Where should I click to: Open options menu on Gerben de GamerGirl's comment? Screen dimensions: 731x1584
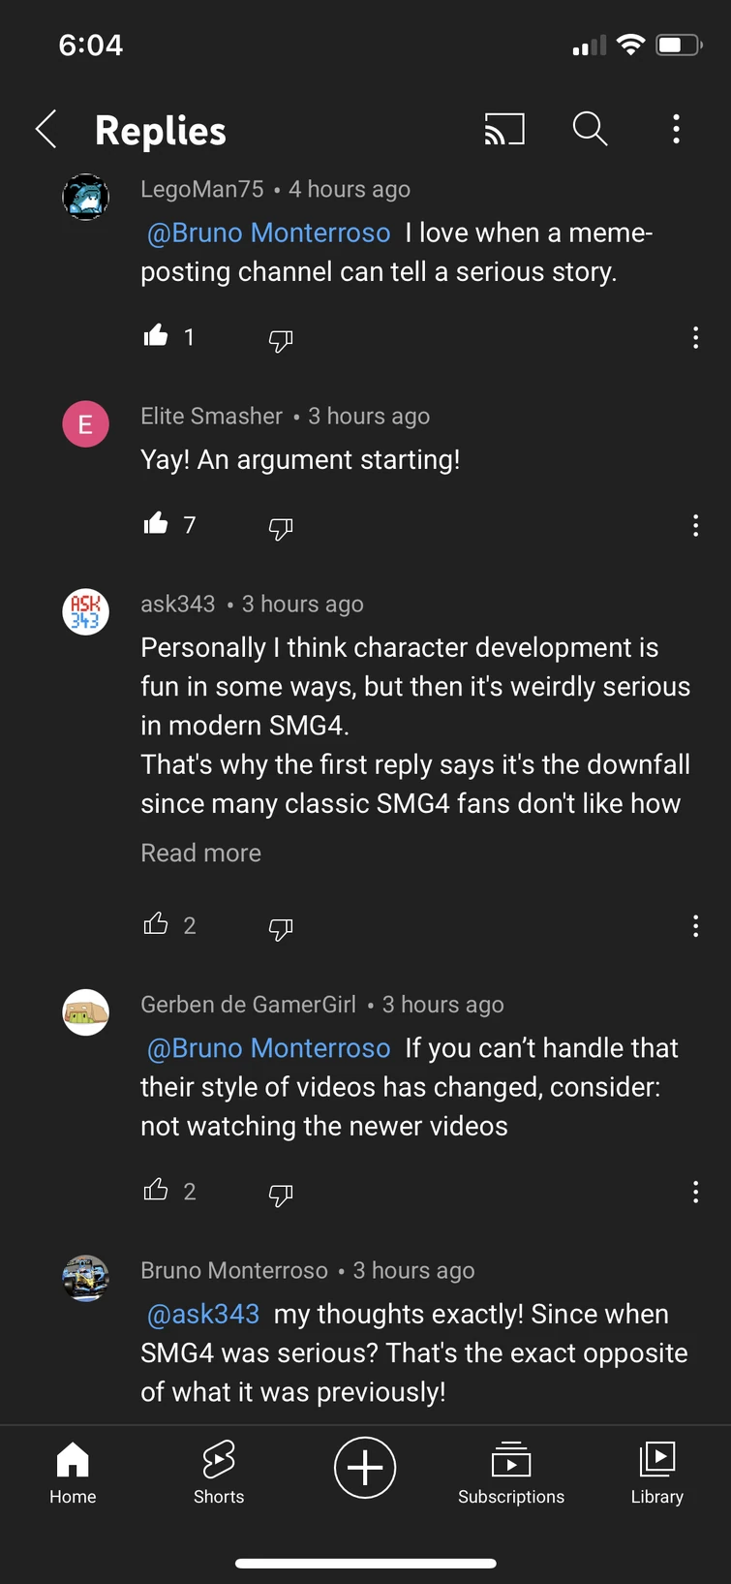[695, 1192]
